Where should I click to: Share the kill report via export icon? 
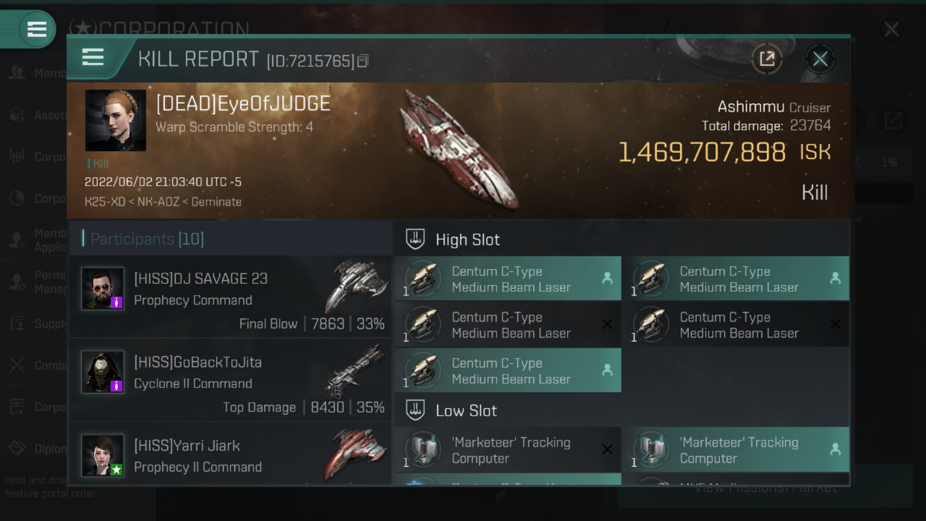tap(767, 58)
